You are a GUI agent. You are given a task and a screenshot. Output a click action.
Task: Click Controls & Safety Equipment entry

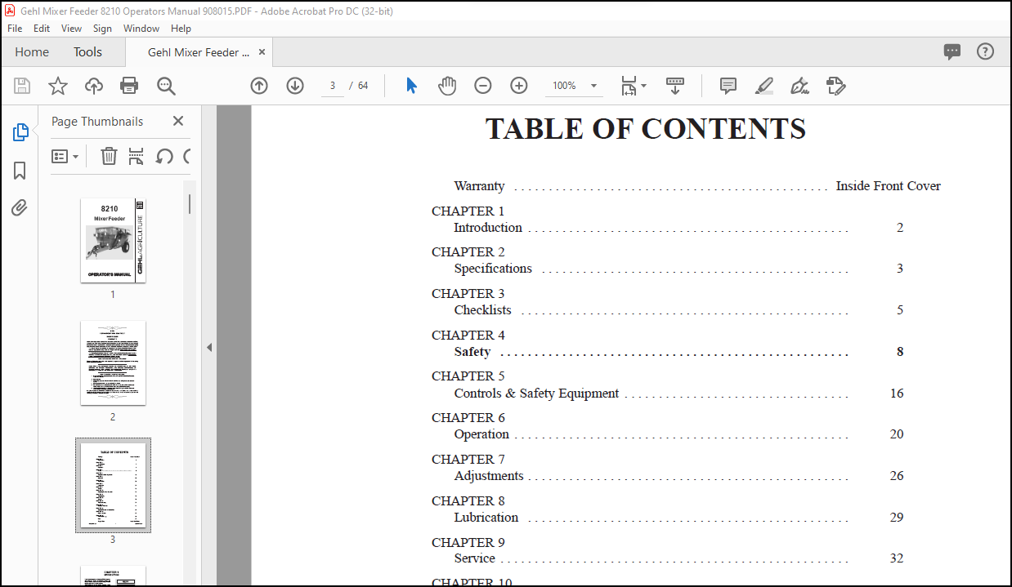pyautogui.click(x=536, y=394)
